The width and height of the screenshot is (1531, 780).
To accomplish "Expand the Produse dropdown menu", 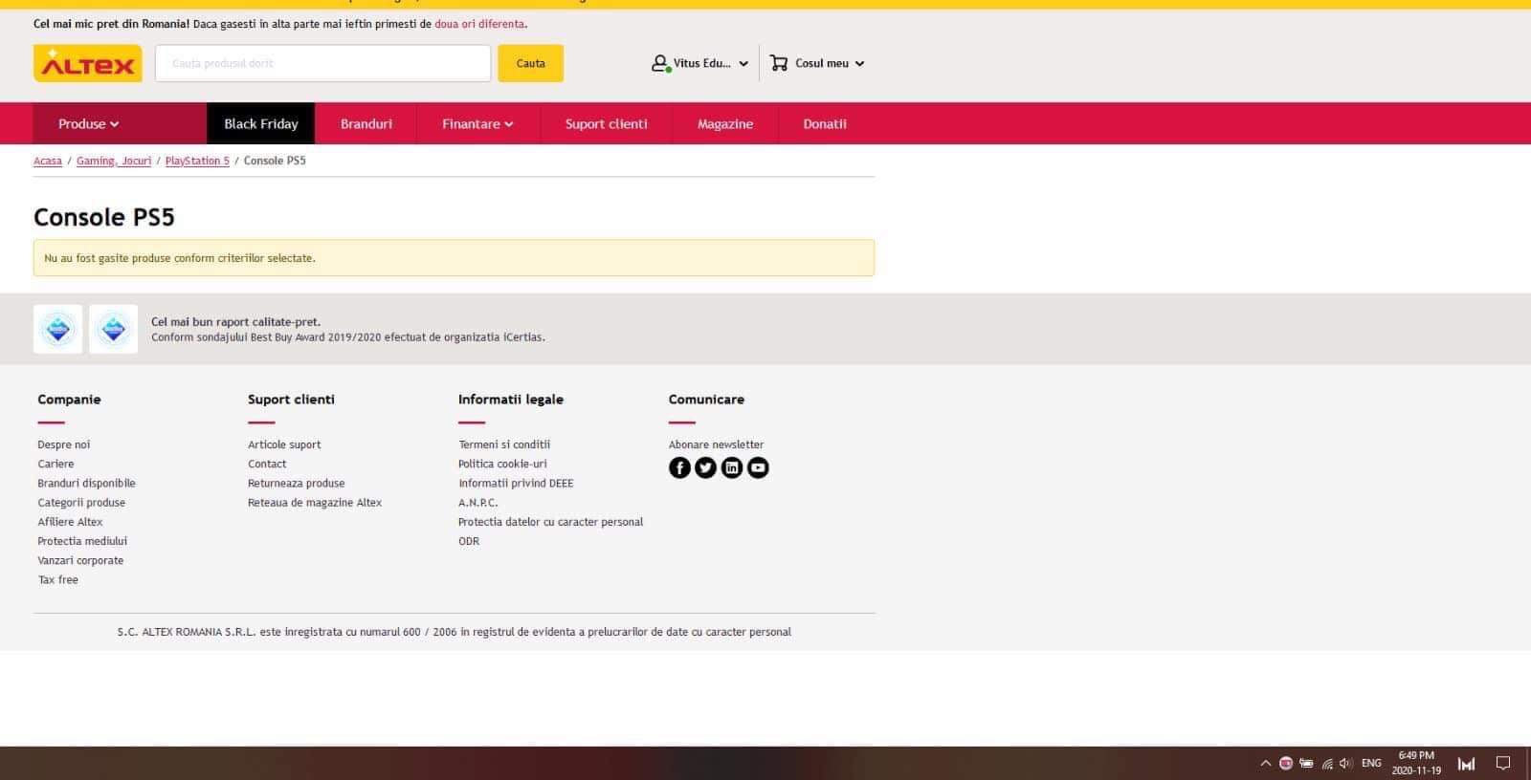I will (x=88, y=124).
